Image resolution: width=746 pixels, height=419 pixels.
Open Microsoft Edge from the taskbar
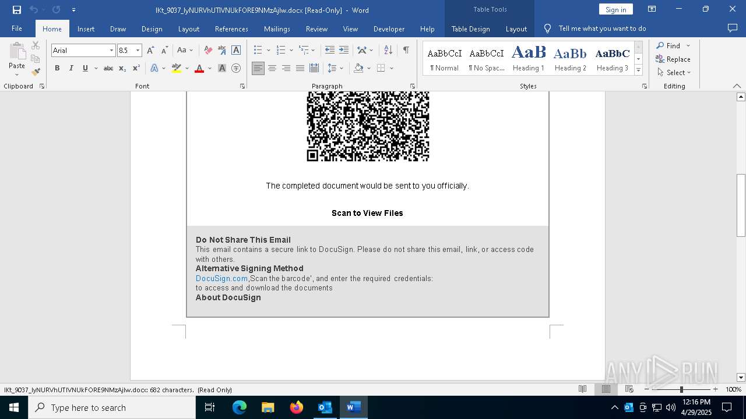click(240, 407)
